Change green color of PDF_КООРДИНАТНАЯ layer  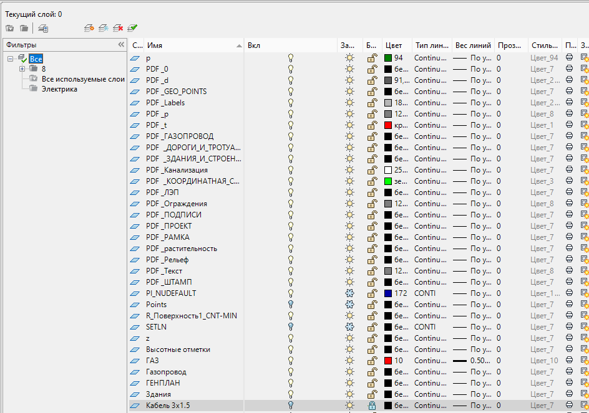click(388, 181)
